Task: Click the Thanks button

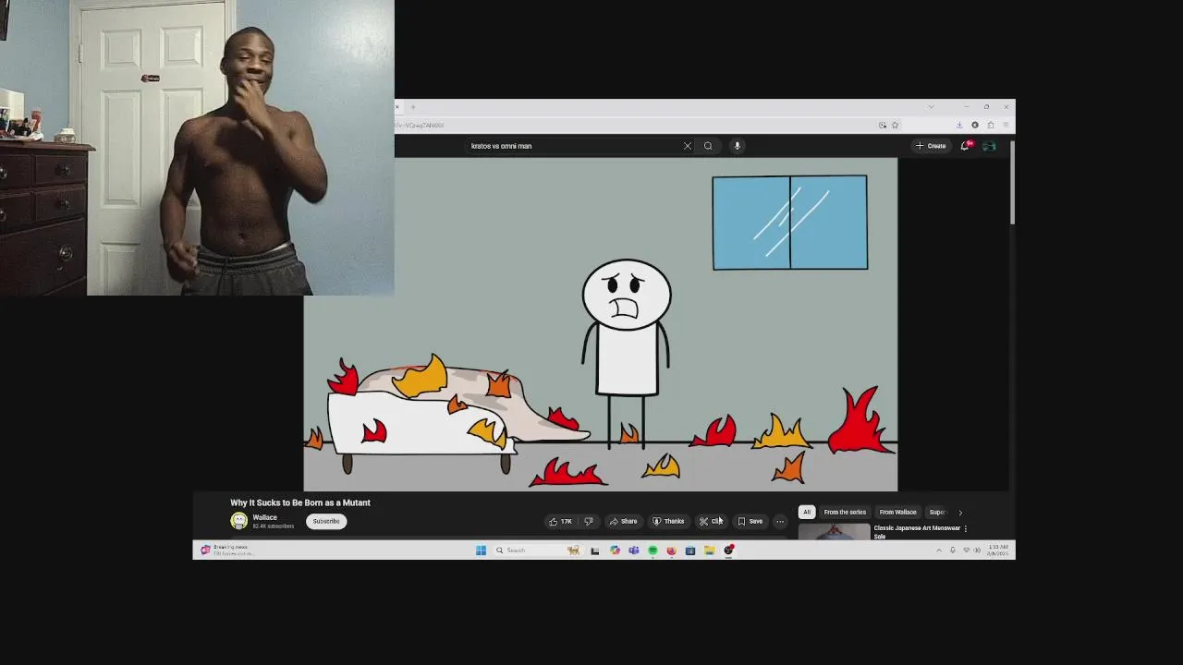Action: (x=668, y=521)
